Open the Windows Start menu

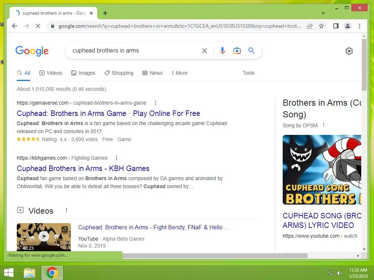9,273
